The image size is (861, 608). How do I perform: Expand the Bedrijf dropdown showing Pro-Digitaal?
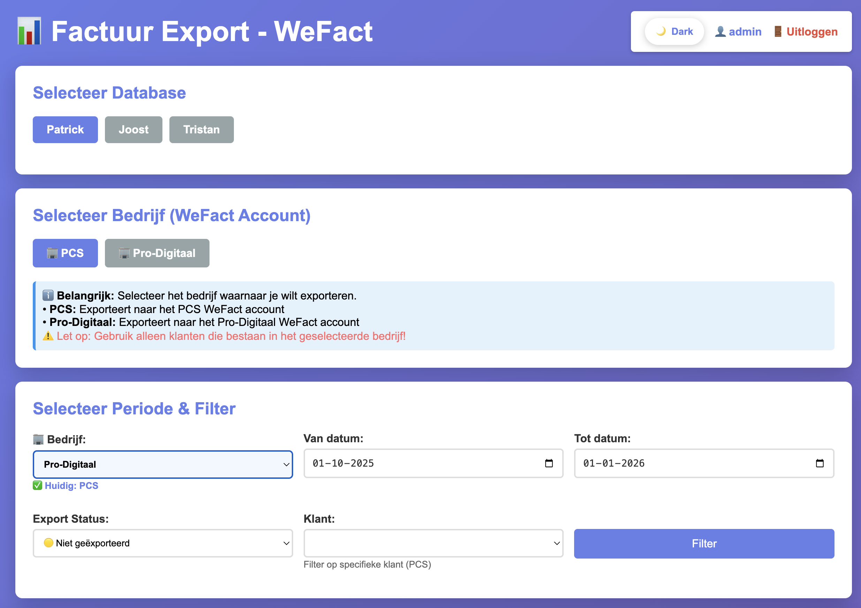pyautogui.click(x=163, y=465)
